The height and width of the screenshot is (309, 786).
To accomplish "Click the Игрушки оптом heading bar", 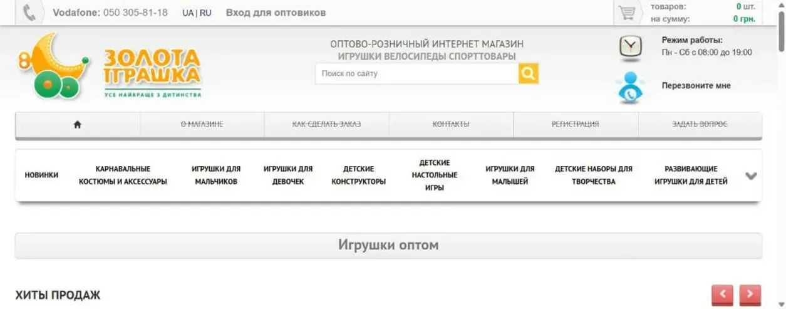I will (388, 245).
